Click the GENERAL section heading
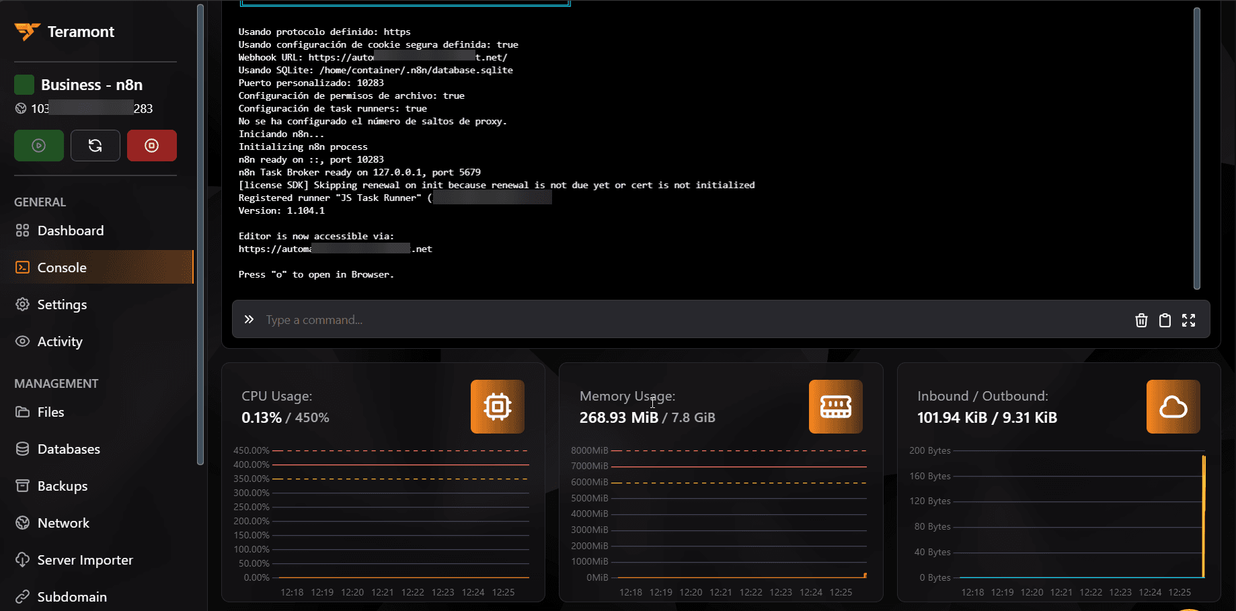The width and height of the screenshot is (1236, 611). (x=40, y=202)
